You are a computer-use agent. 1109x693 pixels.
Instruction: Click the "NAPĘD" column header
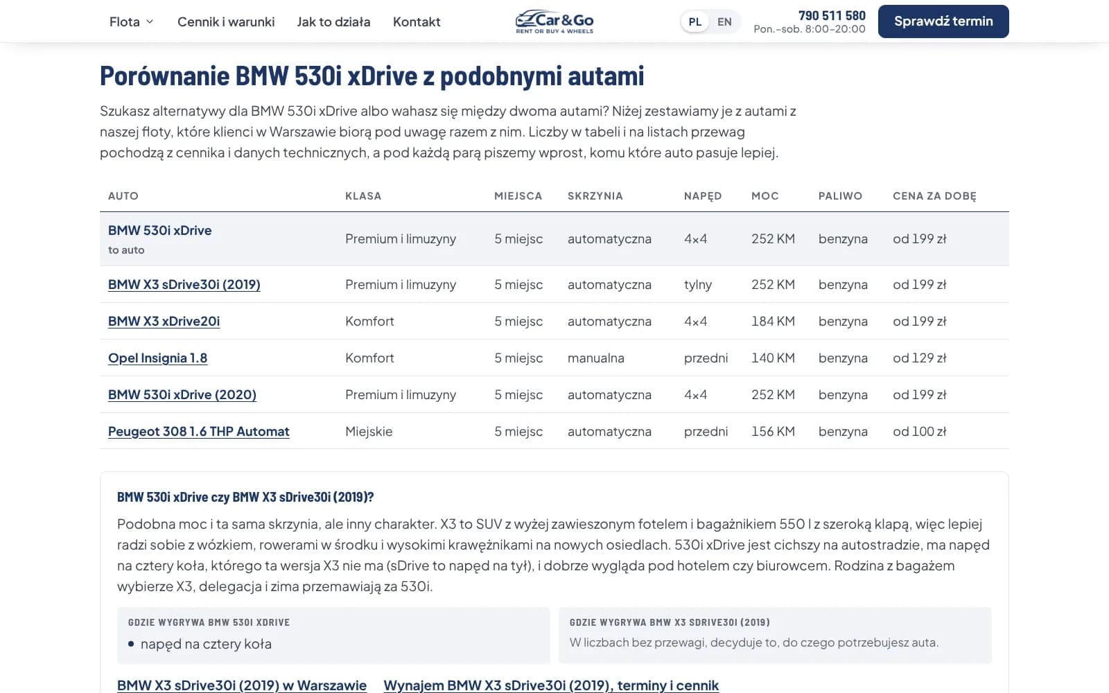(703, 196)
